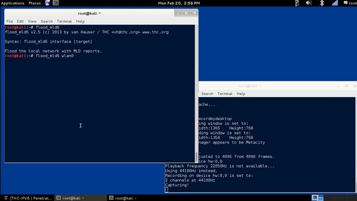This screenshot has height=201, width=357.
Task: Click the www.thc.org text in terminal
Action: click(x=155, y=32)
